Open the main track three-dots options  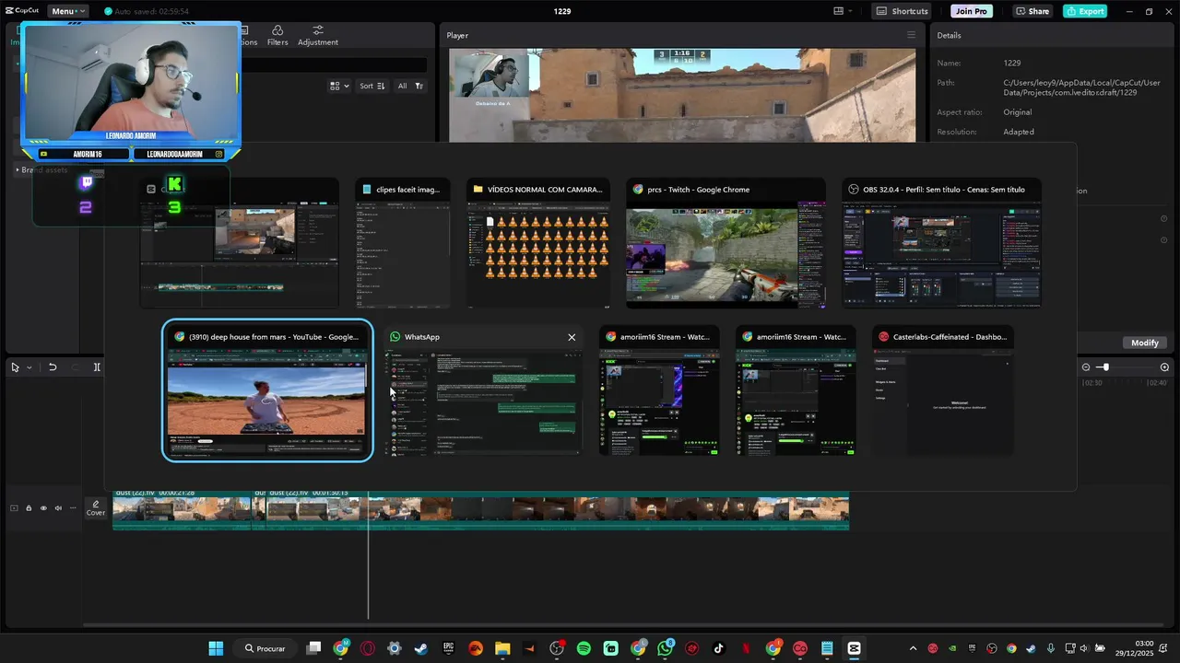pos(72,508)
